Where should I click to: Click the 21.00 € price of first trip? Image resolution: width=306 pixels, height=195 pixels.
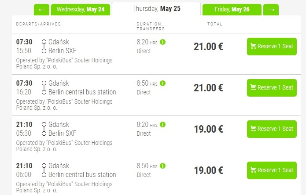point(208,47)
